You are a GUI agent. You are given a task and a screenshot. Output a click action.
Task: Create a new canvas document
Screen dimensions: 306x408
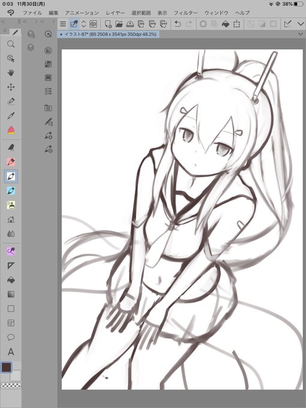tap(108, 24)
